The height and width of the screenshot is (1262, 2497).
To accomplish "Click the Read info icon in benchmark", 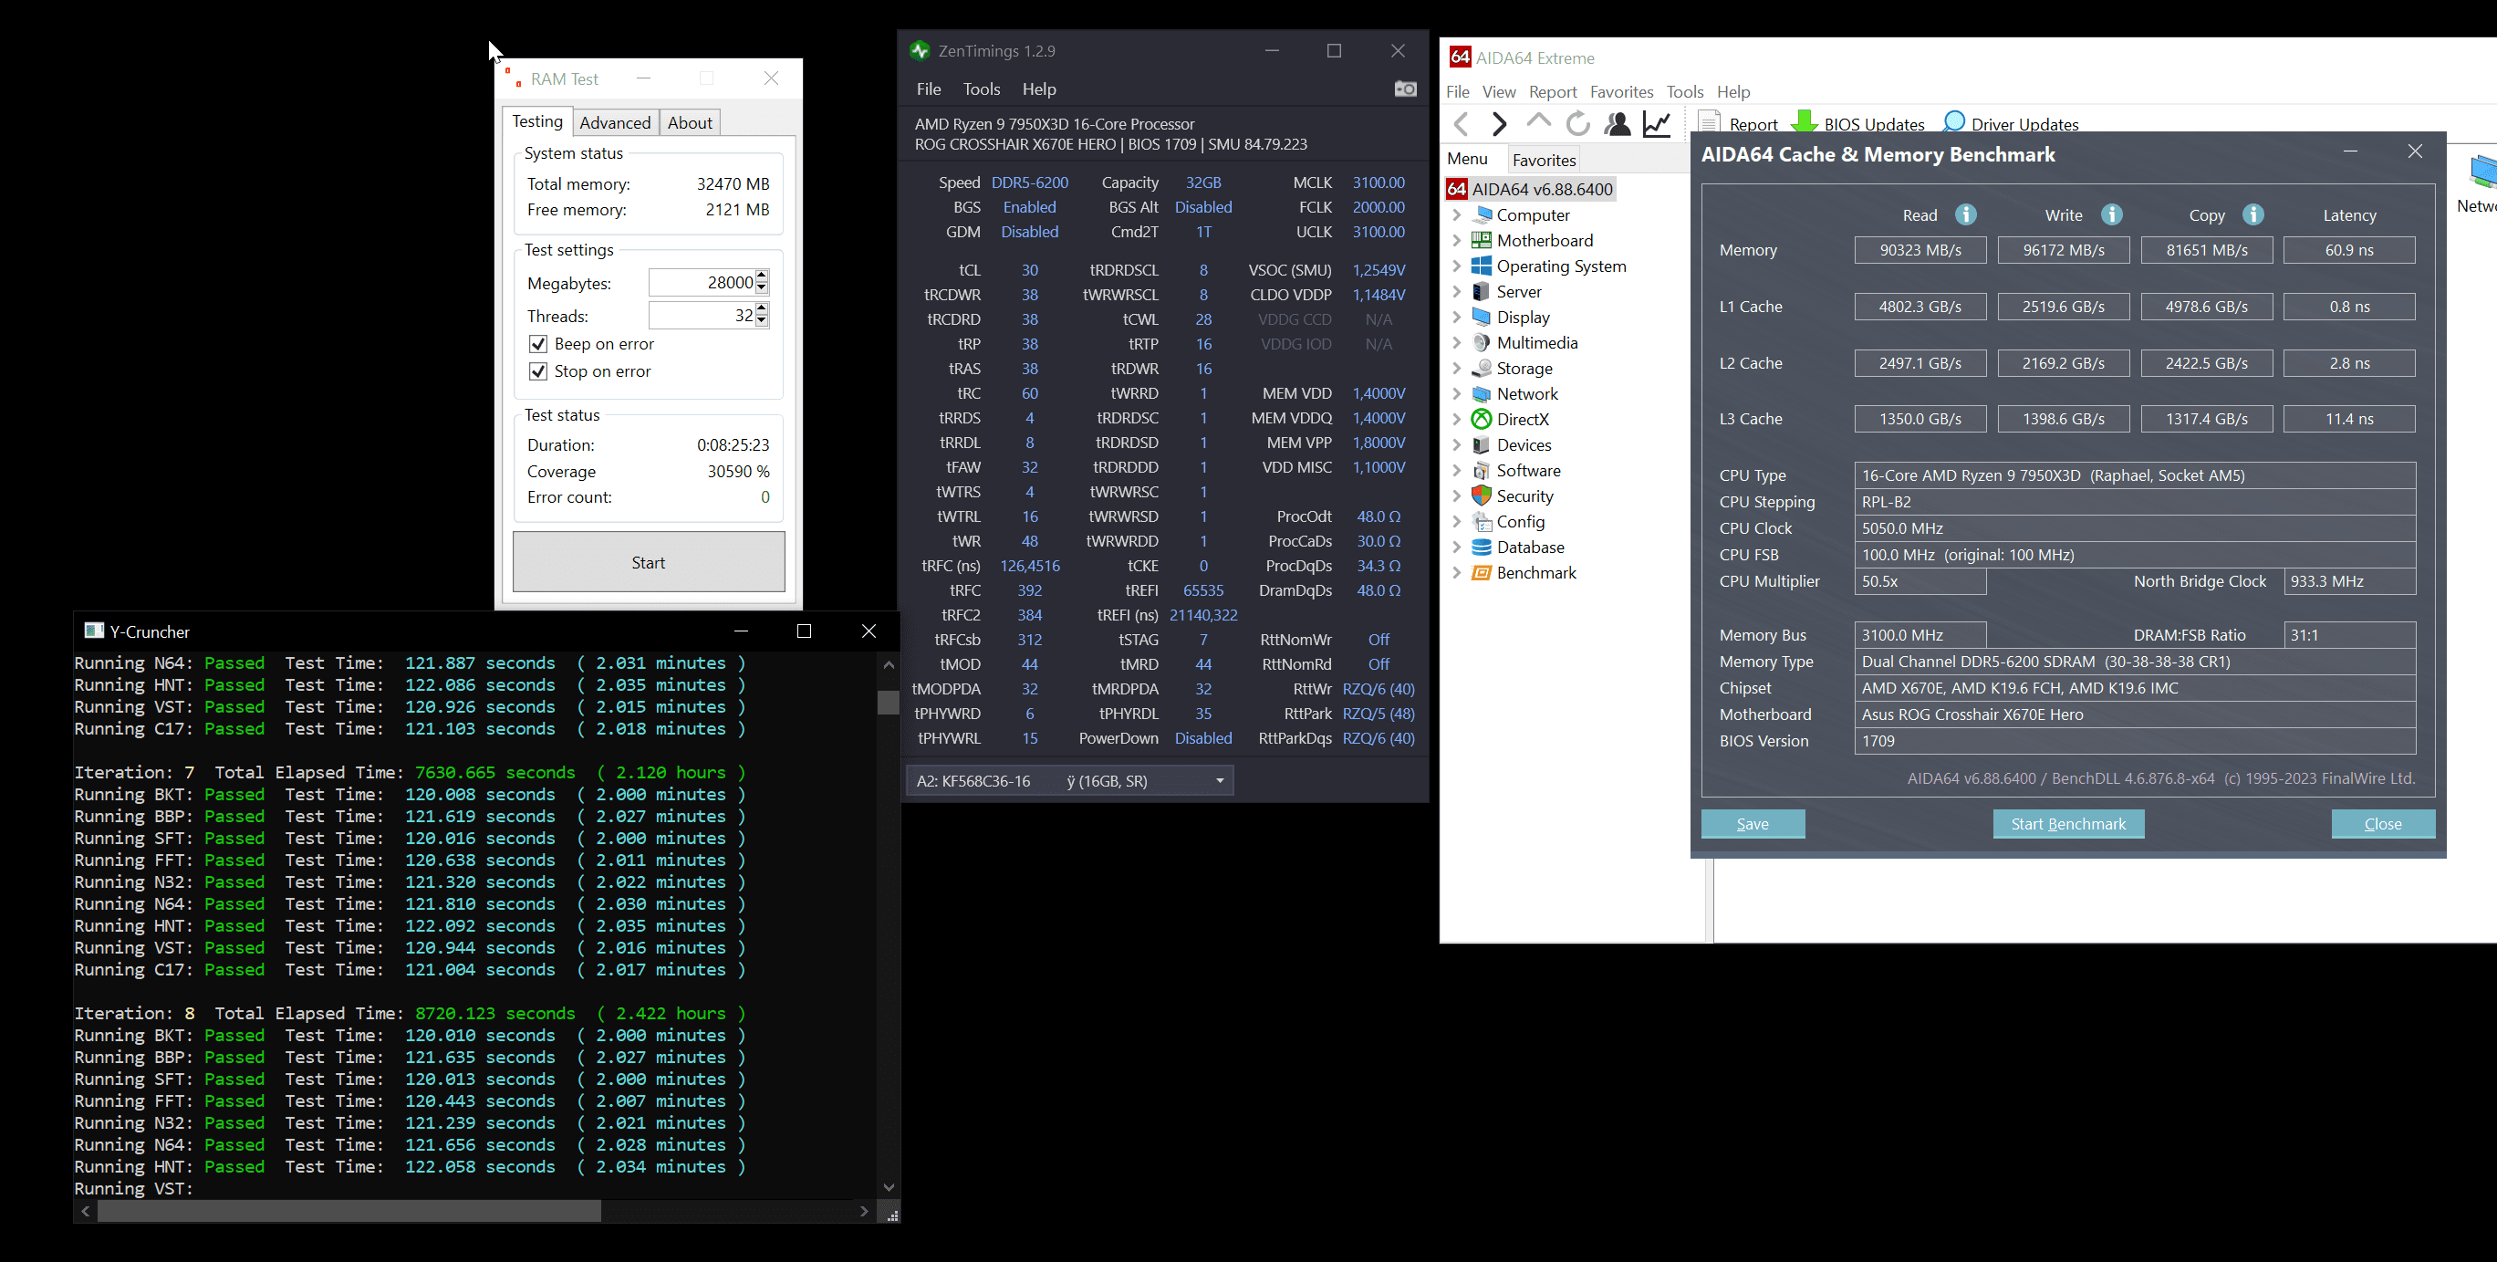I will tap(1965, 214).
